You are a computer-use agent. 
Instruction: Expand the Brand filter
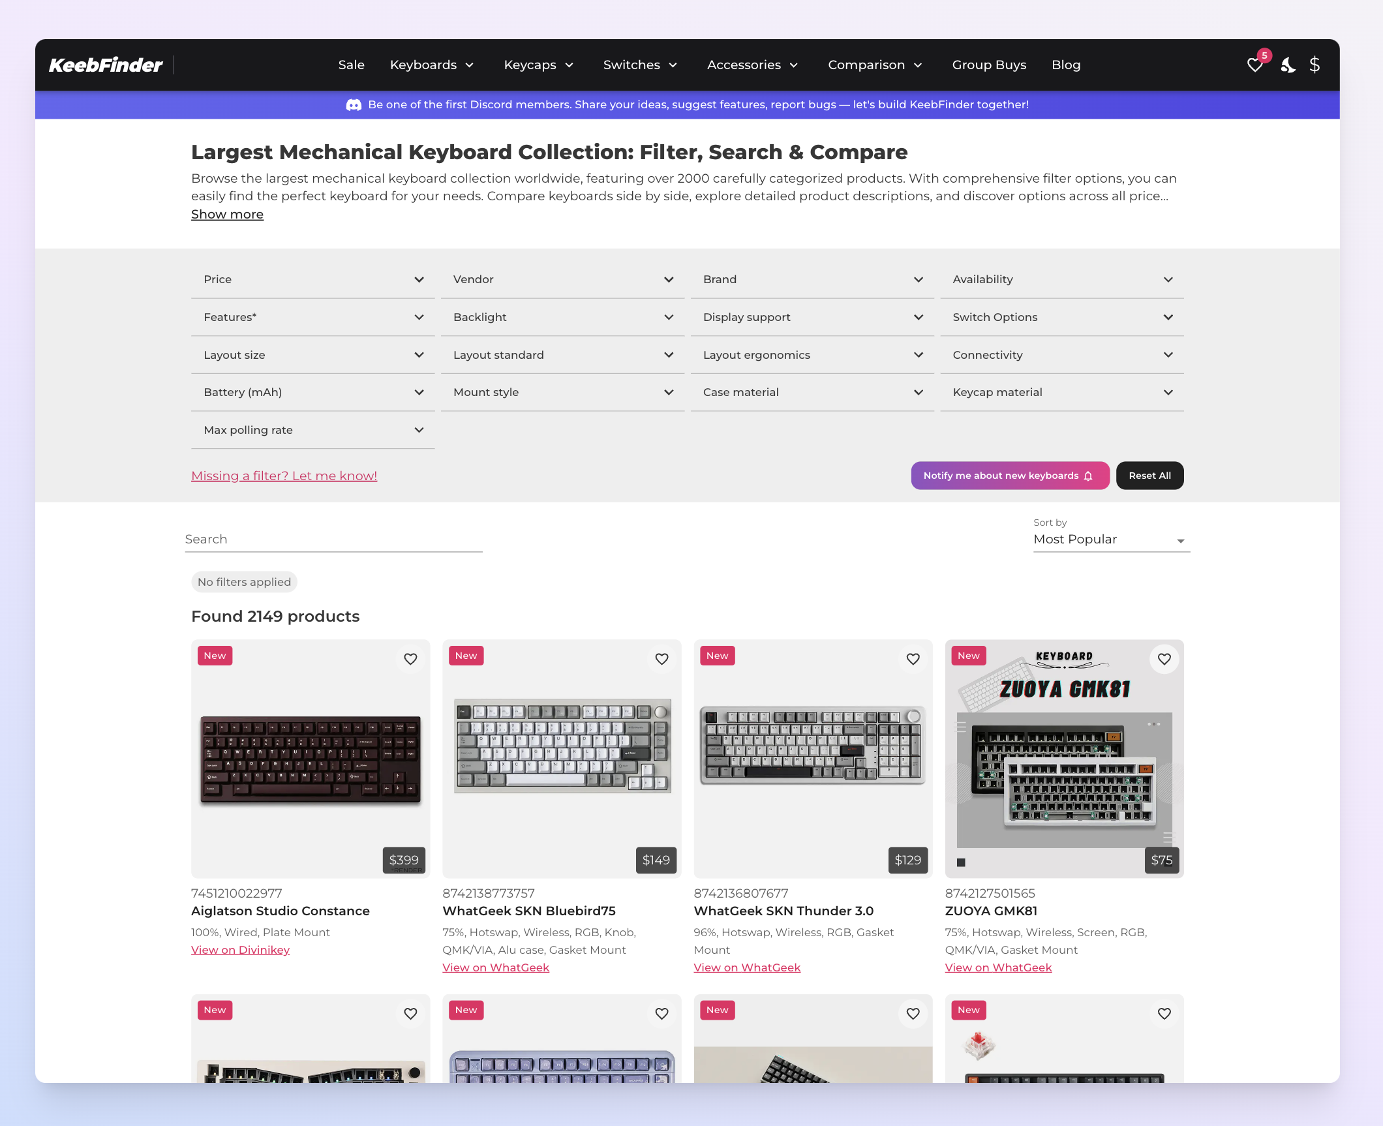click(812, 279)
